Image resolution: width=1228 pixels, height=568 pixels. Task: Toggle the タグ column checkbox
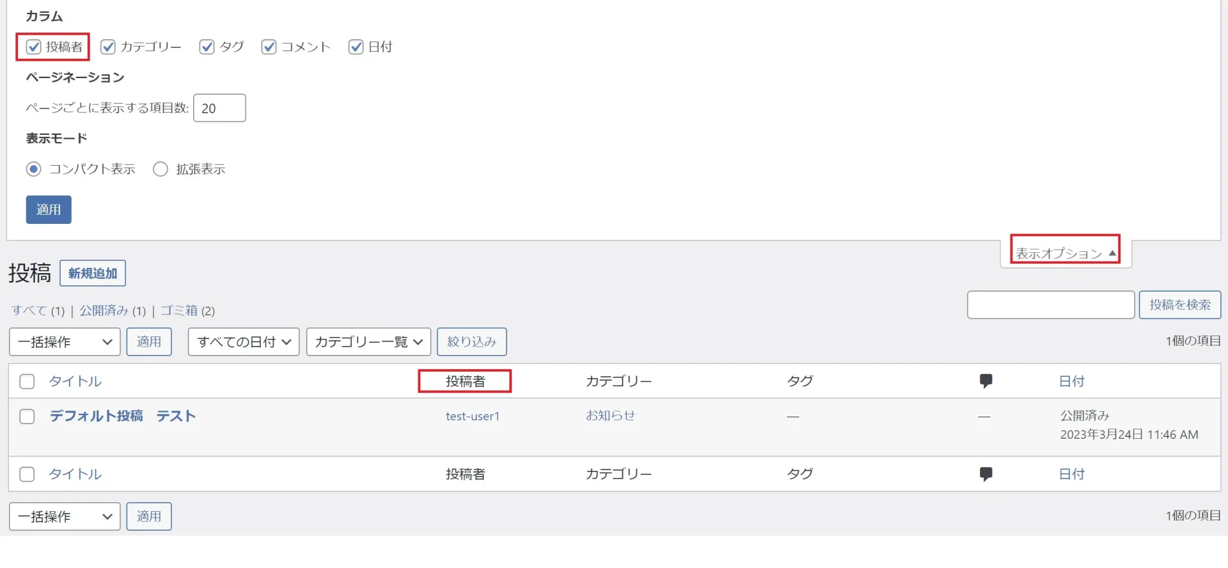point(207,47)
